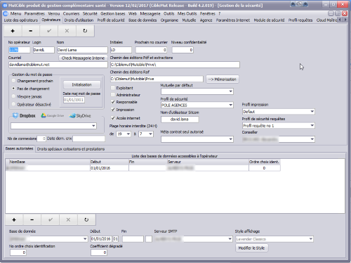
Task: Open 'Serveur SMTP' dropdown
Action: pyautogui.click(x=230, y=239)
